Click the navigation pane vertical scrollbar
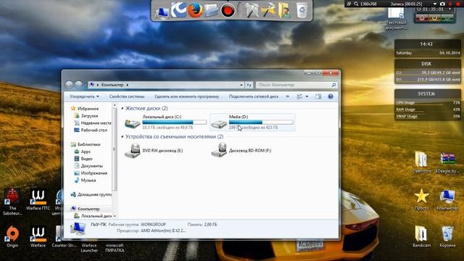Image resolution: width=464 pixels, height=261 pixels. [115, 149]
